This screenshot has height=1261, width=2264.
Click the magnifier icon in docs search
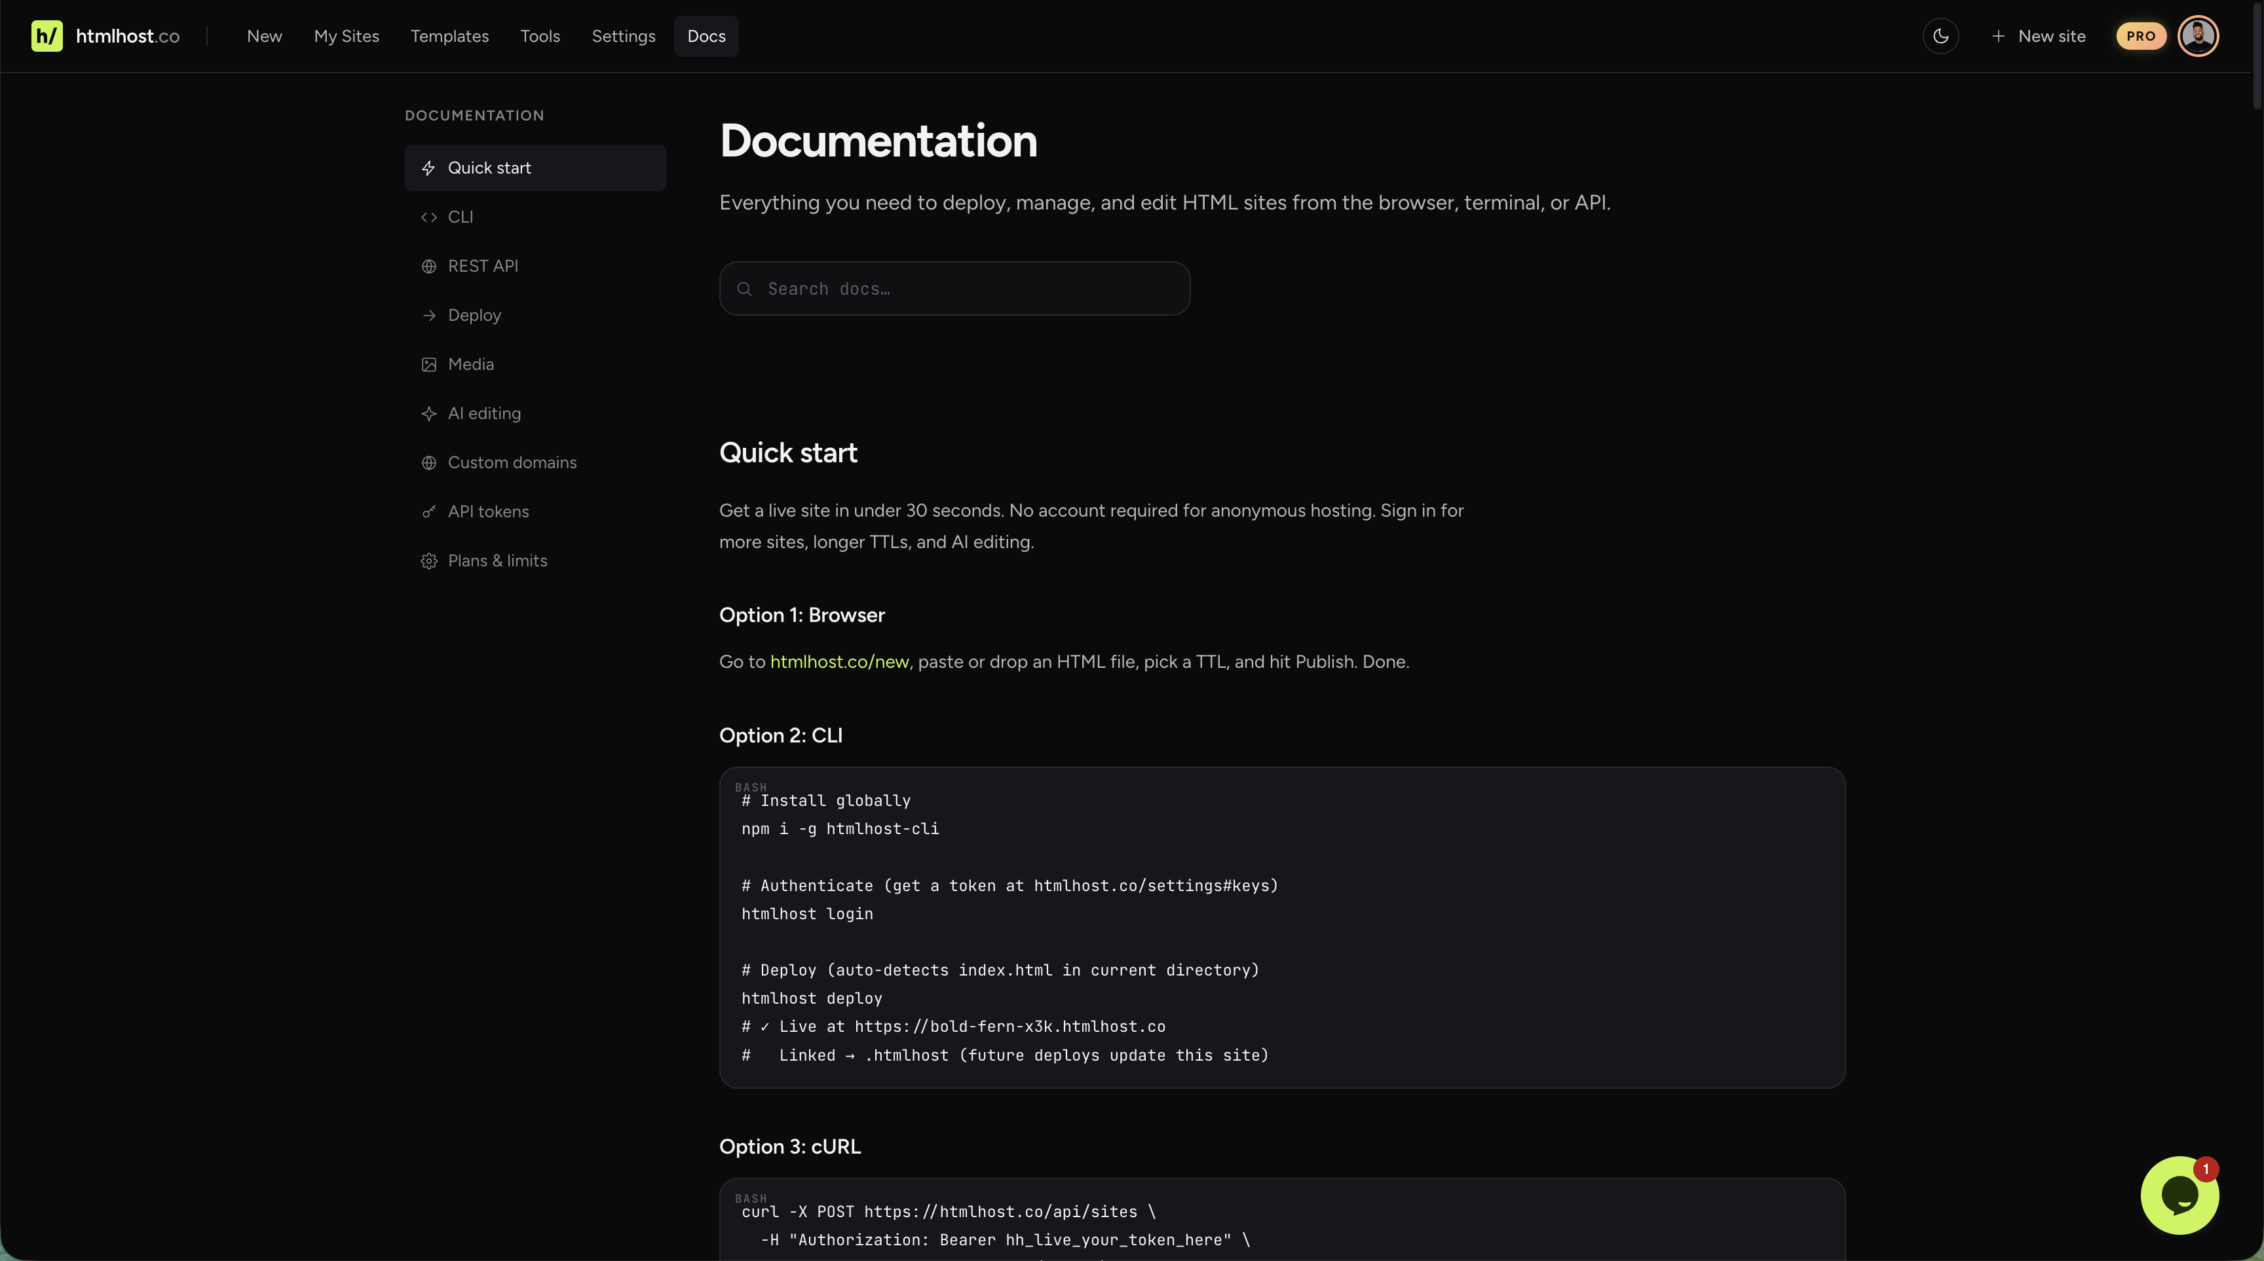744,289
